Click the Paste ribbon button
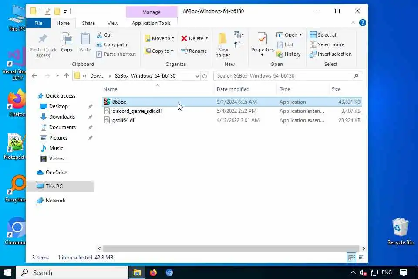 tap(85, 43)
